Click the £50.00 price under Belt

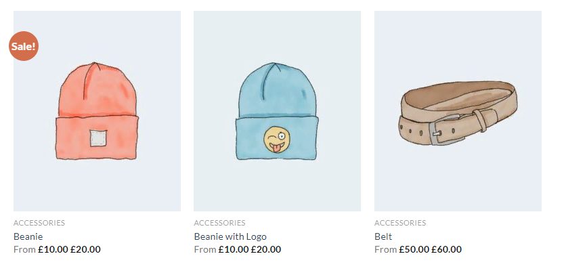click(414, 249)
